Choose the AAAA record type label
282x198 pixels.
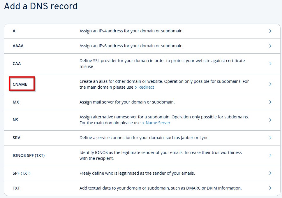point(18,46)
